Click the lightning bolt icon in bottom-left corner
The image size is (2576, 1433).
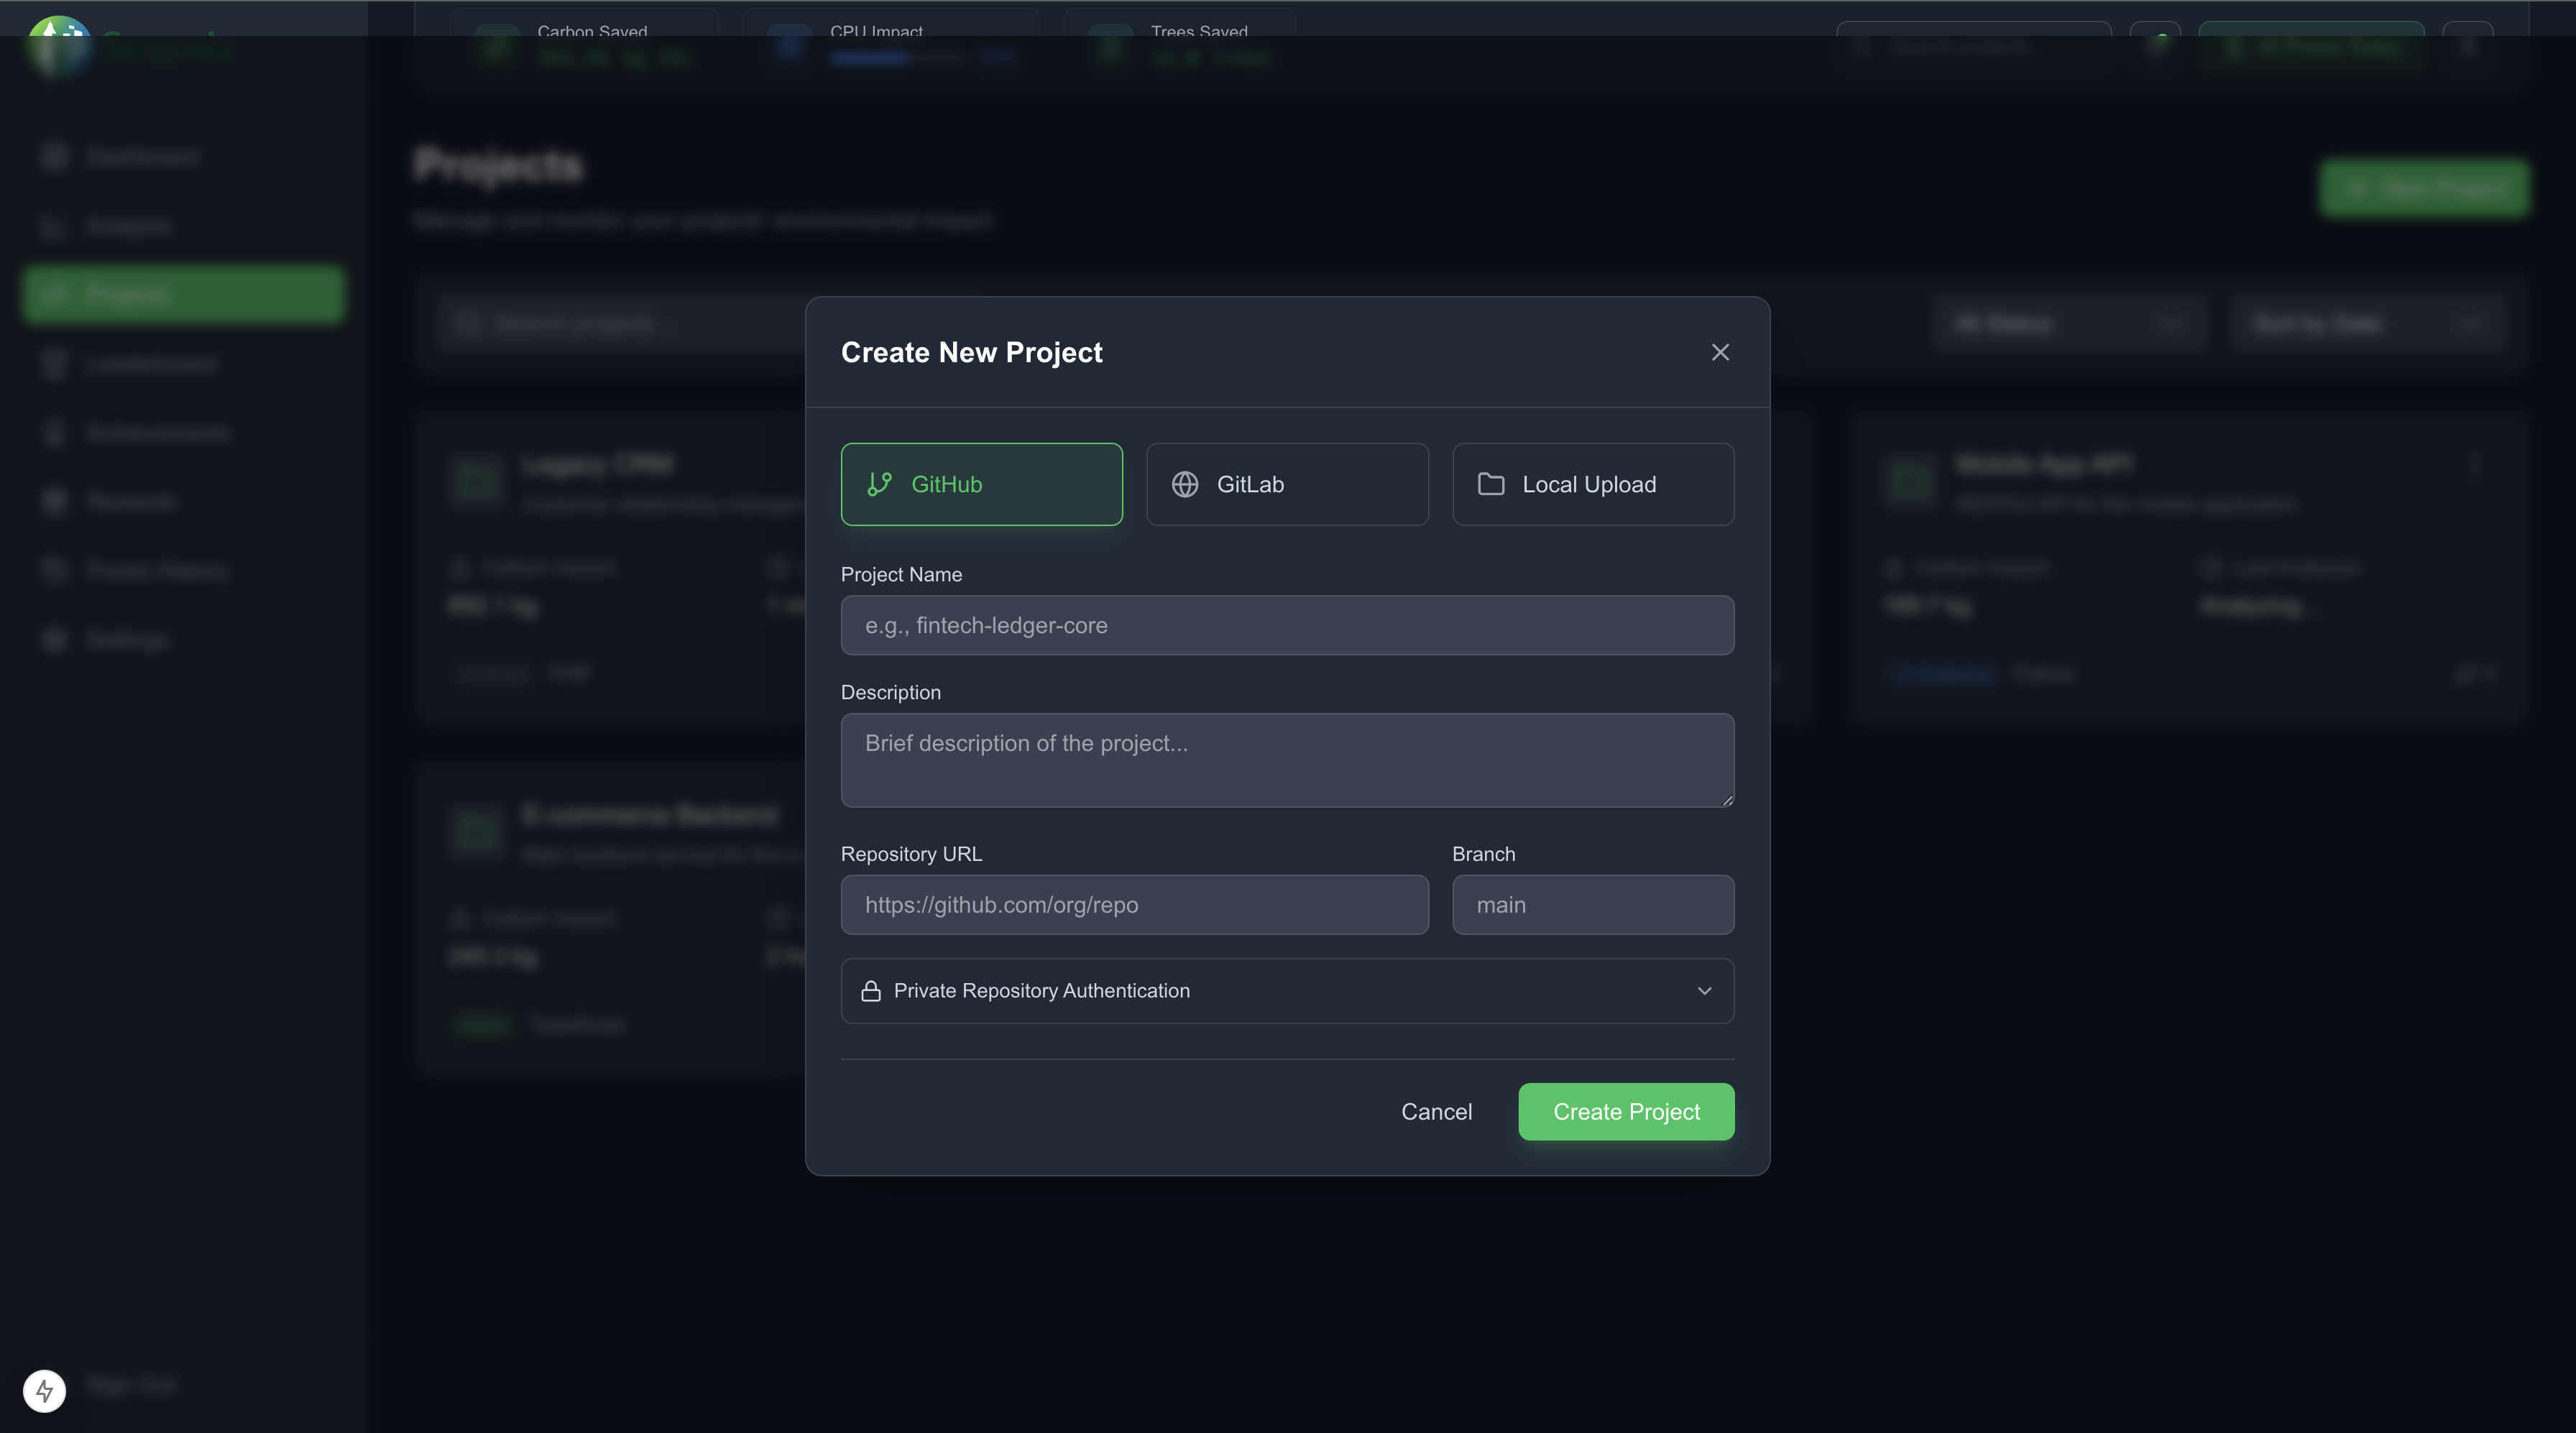pyautogui.click(x=44, y=1390)
